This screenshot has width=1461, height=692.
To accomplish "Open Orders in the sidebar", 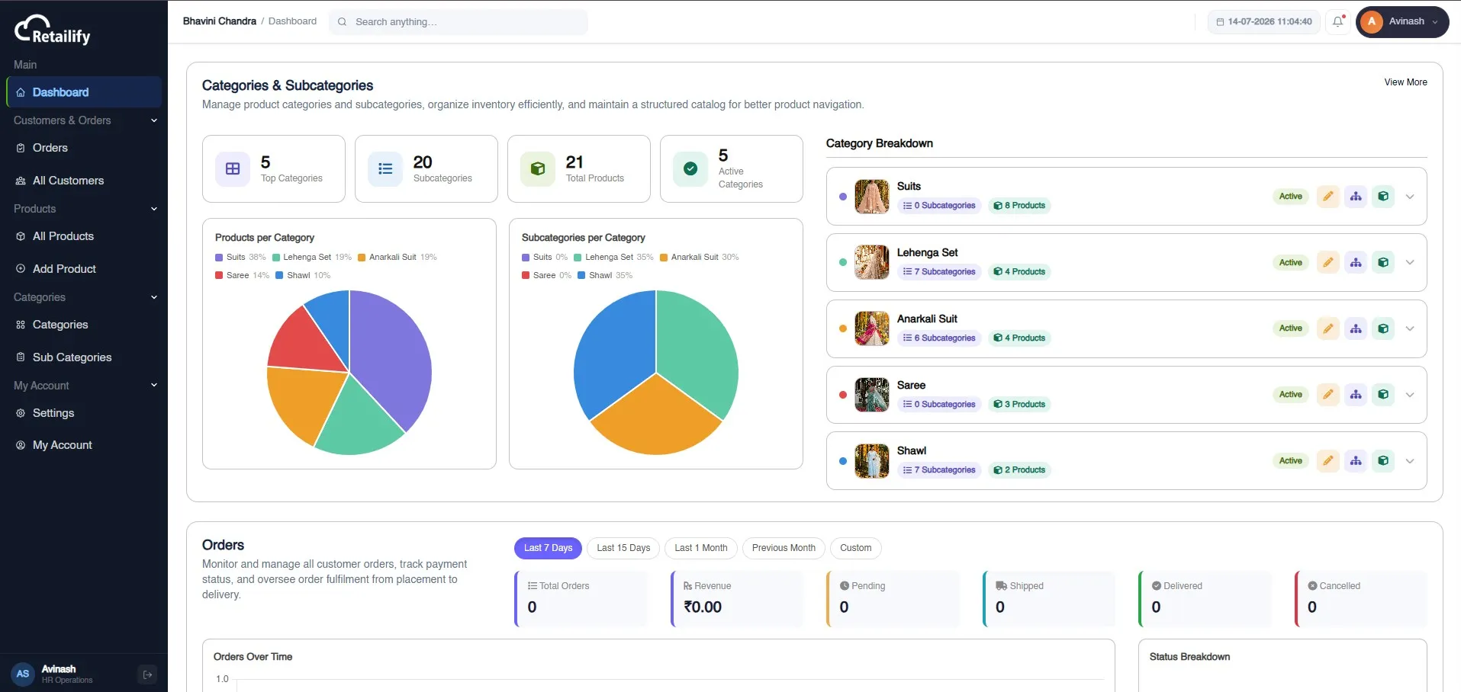I will 84,148.
